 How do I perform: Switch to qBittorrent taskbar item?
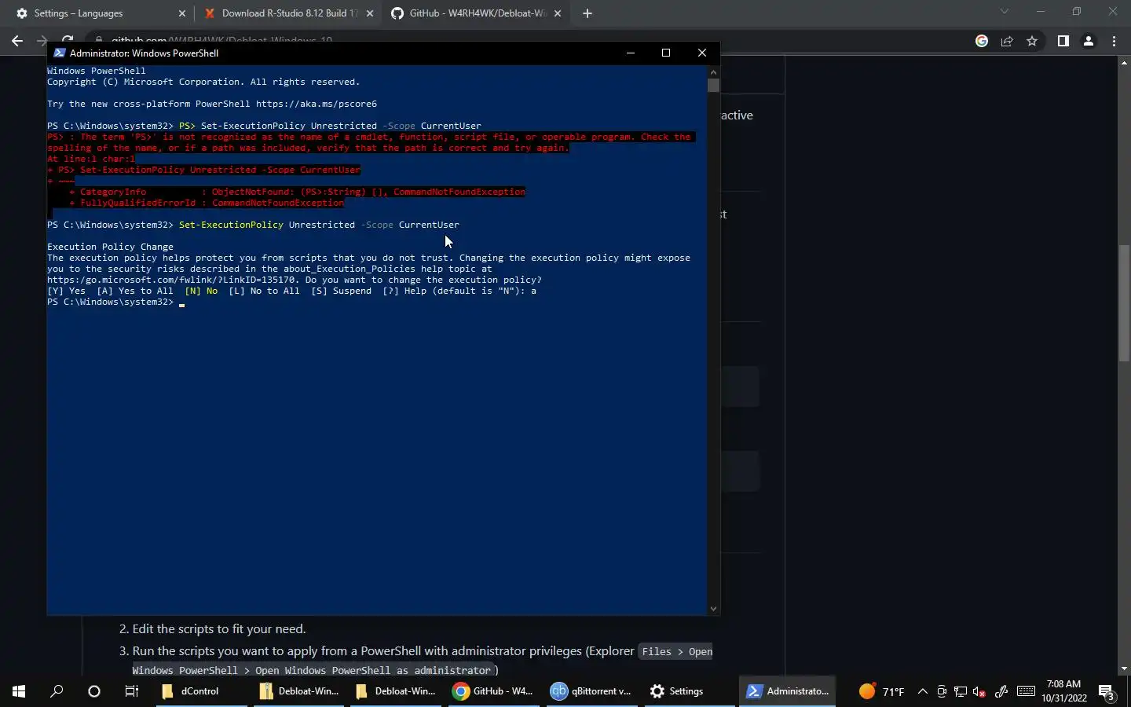[590, 691]
